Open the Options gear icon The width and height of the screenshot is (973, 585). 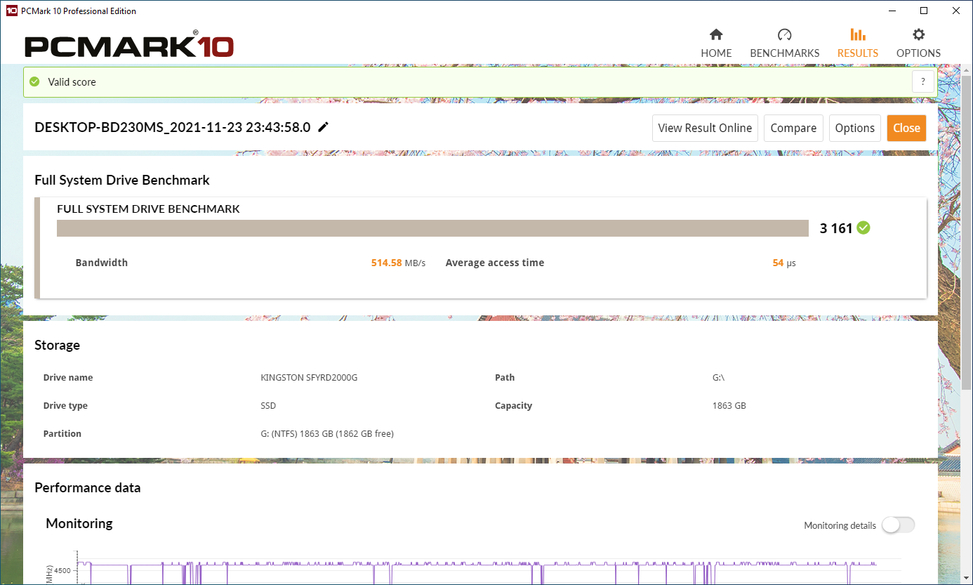918,34
